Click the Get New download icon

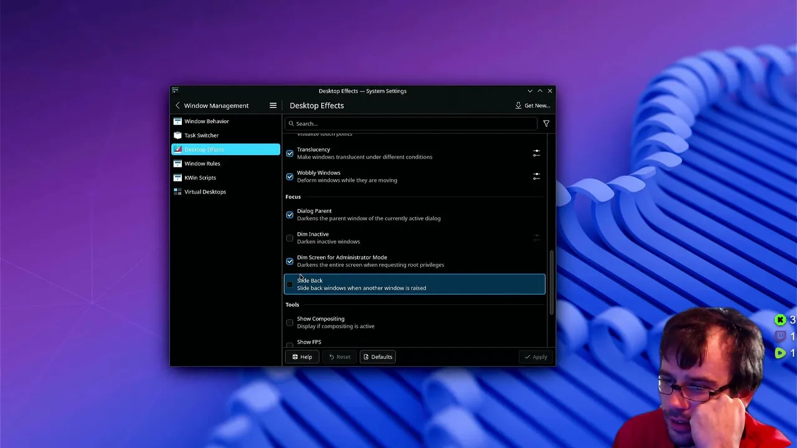point(518,106)
